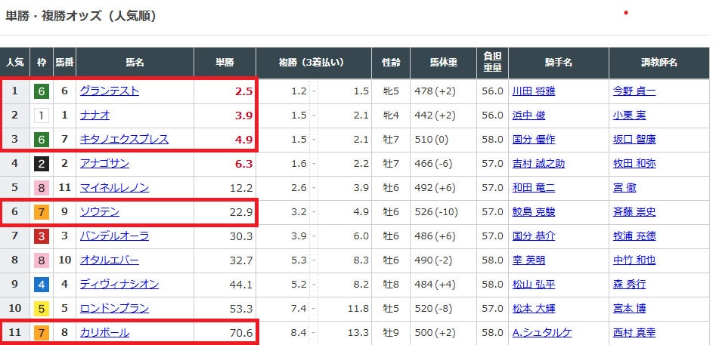Image resolution: width=716 pixels, height=345 pixels.
Task: Click black frame 2 badge for アナゴサン
Action: click(x=42, y=164)
